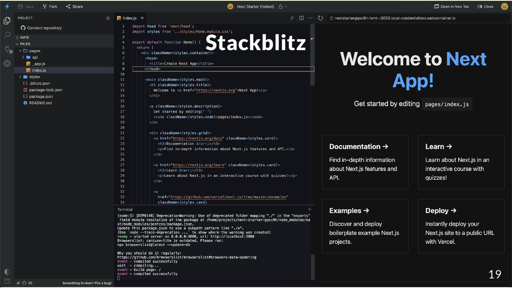The width and height of the screenshot is (512, 288).
Task: Expand the styles folder
Action: click(x=34, y=77)
